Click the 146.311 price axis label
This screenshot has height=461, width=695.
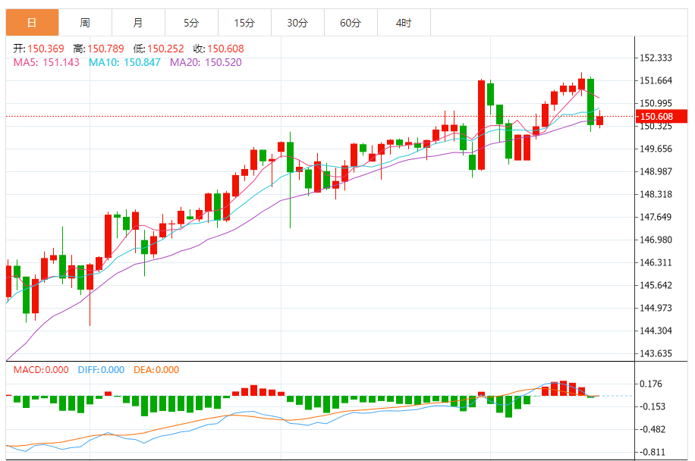(656, 262)
